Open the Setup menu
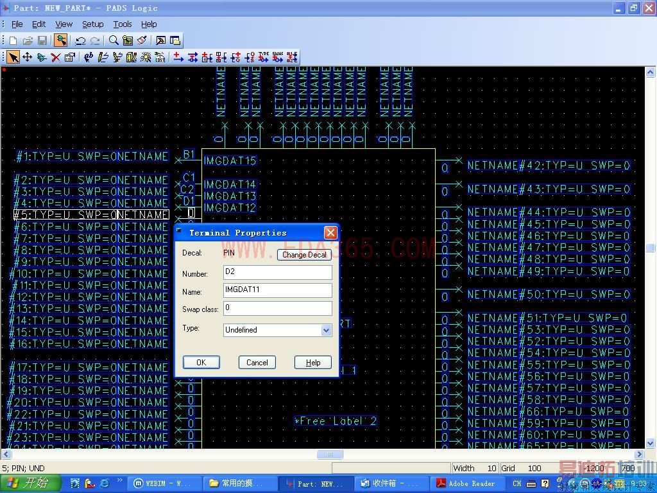 92,24
